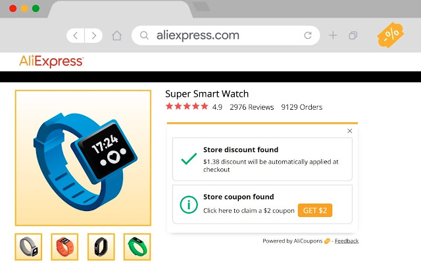Image resolution: width=421 pixels, height=263 pixels.
Task: Select the orange watch thumbnail
Action: 64,247
